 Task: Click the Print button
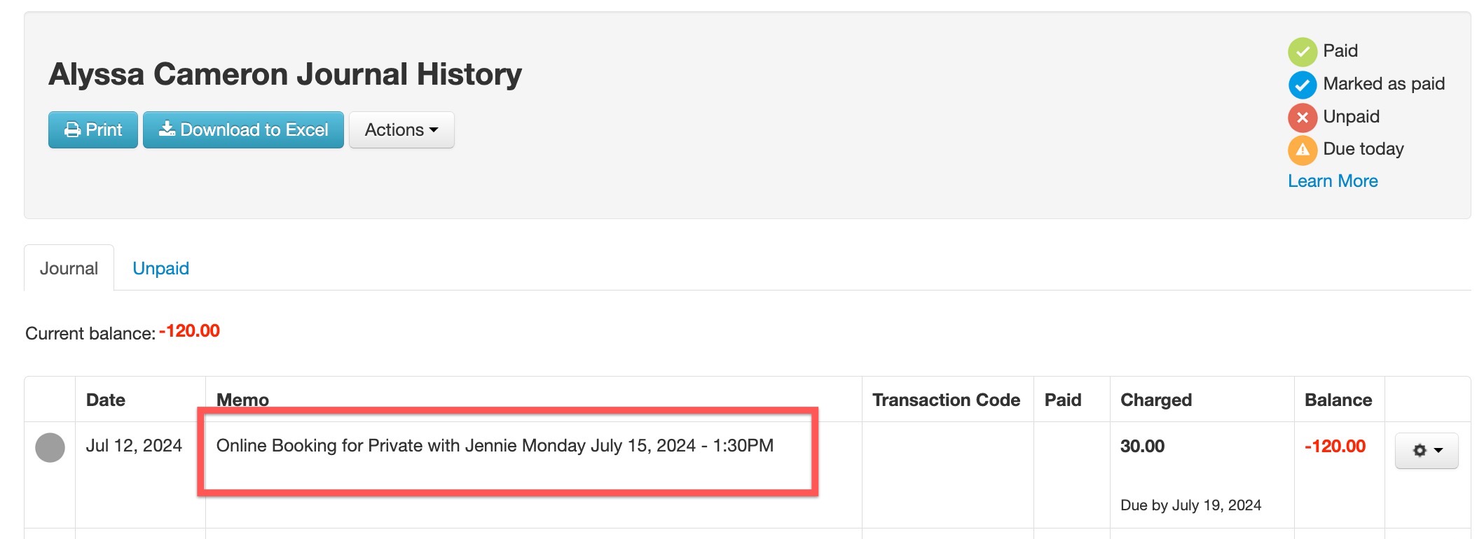92,129
